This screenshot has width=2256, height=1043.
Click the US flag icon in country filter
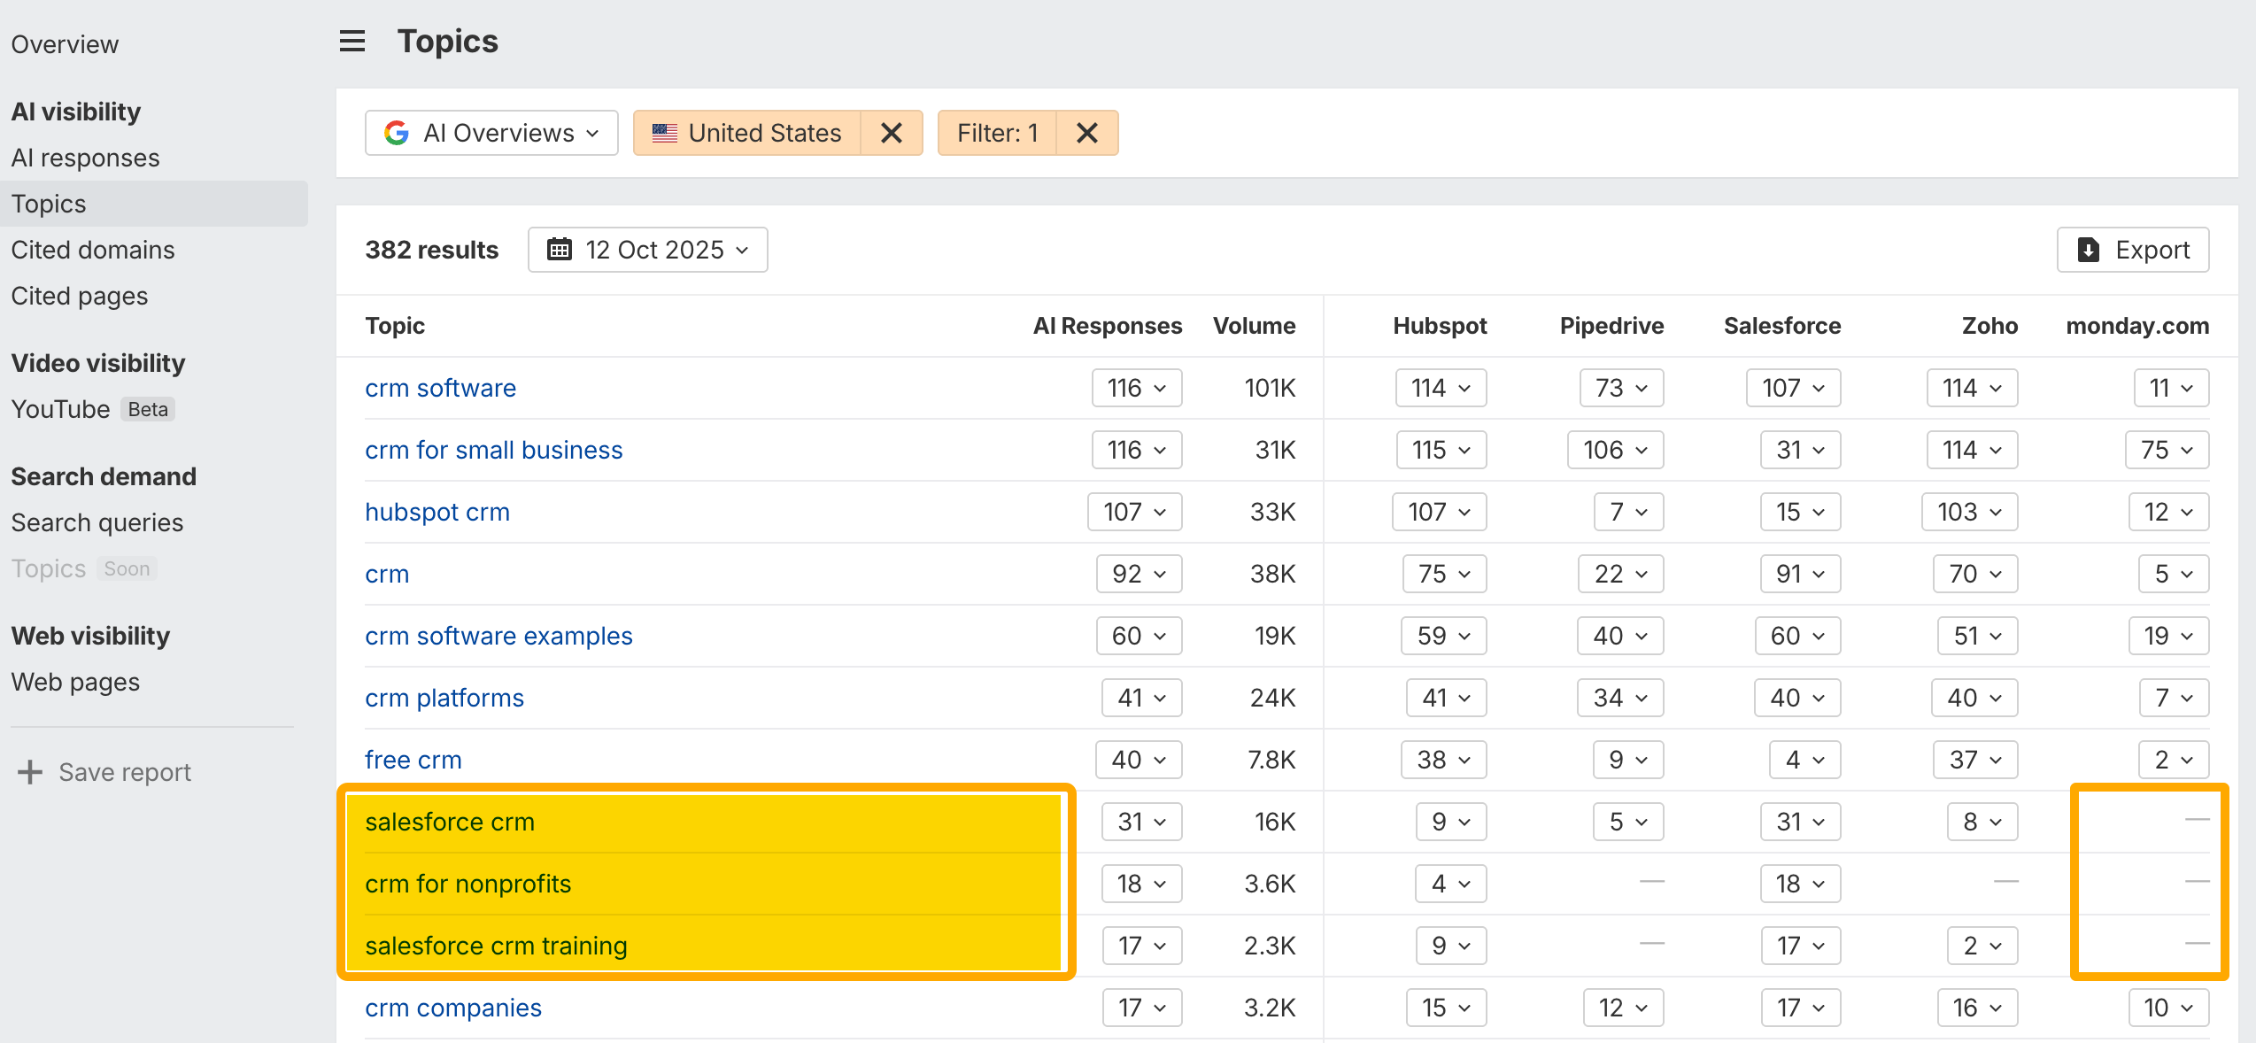(665, 133)
